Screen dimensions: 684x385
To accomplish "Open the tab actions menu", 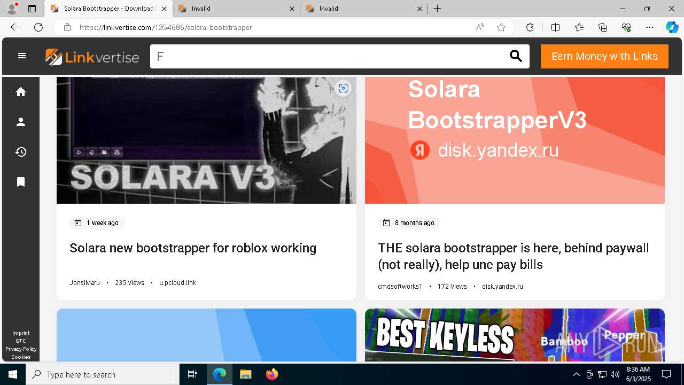I will 32,9.
